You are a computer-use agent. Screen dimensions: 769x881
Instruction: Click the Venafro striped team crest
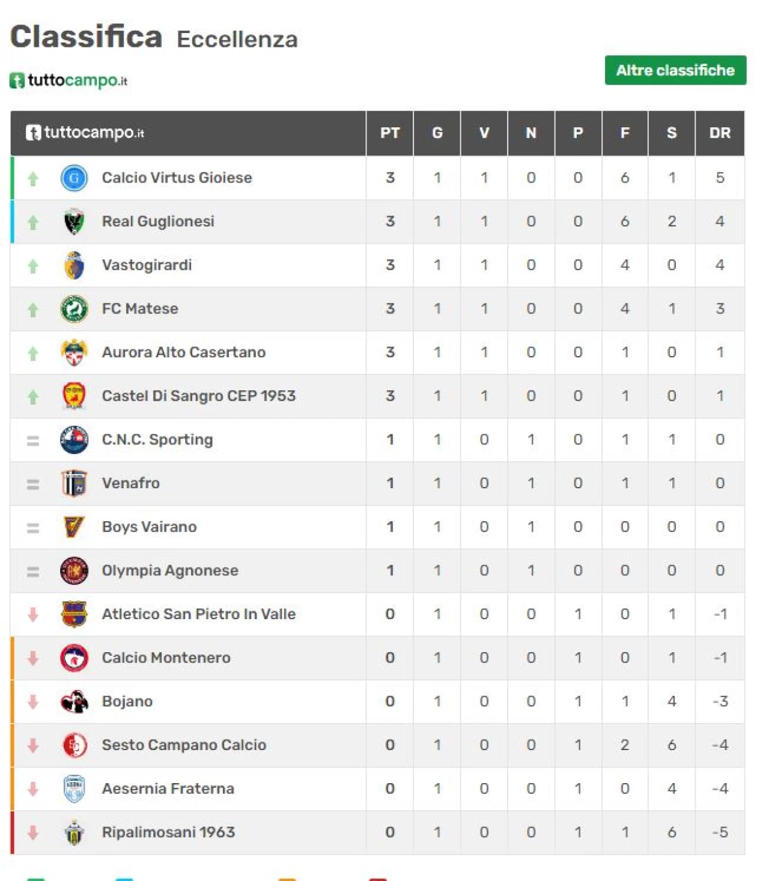coord(74,483)
